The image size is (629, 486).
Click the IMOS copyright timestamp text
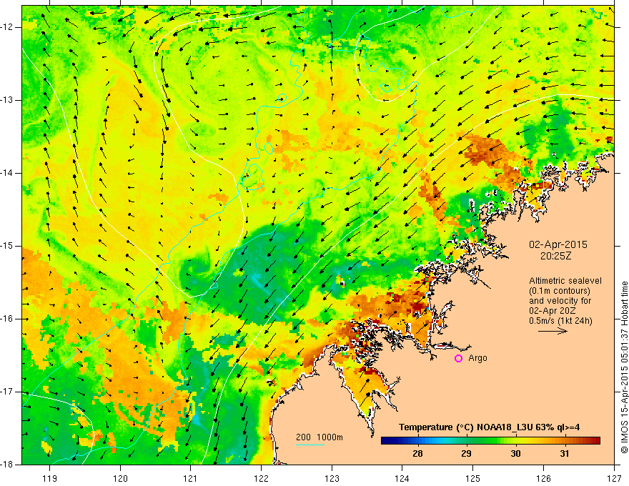pos(624,367)
